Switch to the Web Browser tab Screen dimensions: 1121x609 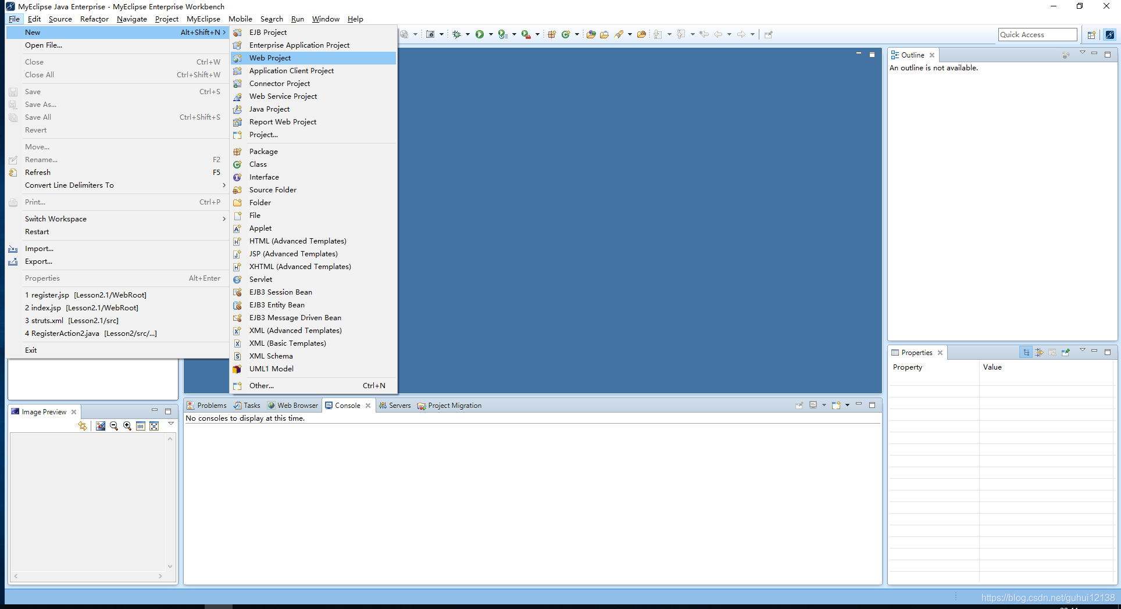click(293, 405)
